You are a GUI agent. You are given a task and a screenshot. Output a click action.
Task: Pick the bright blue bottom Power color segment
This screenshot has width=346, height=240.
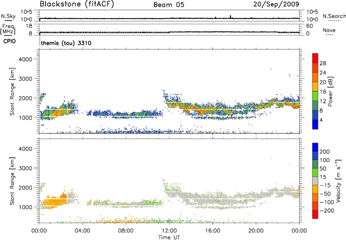click(x=315, y=124)
